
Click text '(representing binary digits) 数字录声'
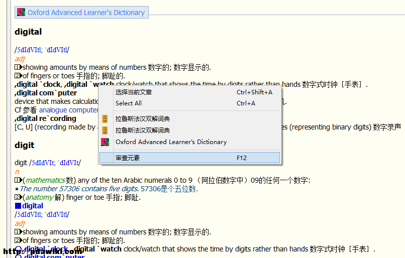(x=345, y=127)
